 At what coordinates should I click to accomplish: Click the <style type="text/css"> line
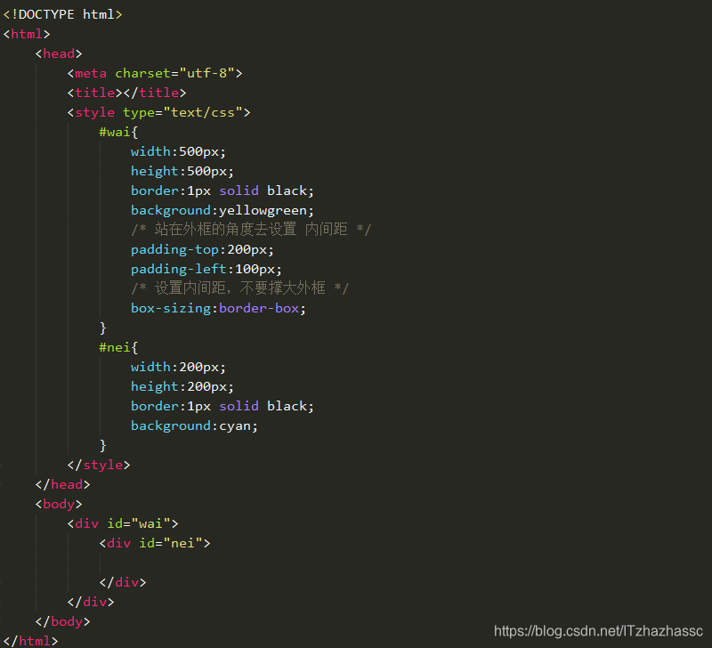click(x=158, y=112)
